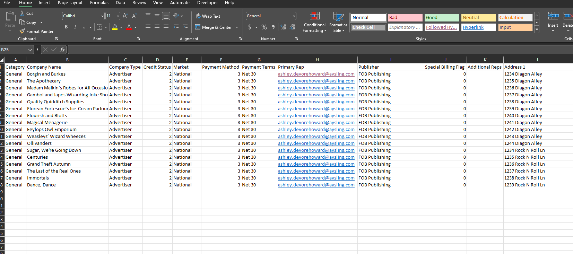Image resolution: width=573 pixels, height=254 pixels.
Task: Apply the Calculation cell style
Action: pyautogui.click(x=515, y=17)
